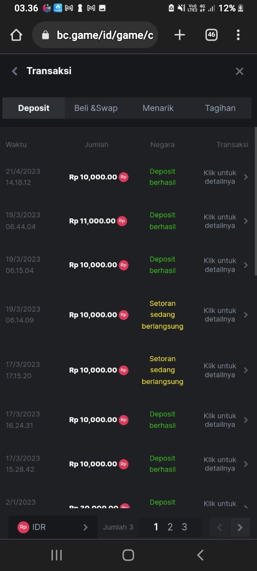
Task: Go back using Transaksi back arrow
Action: click(x=15, y=71)
